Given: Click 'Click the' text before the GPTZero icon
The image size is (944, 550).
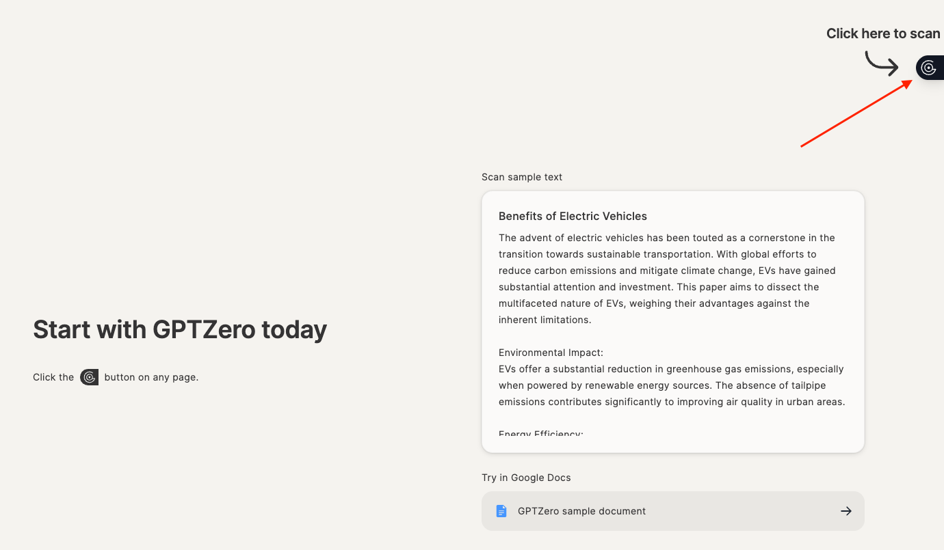Looking at the screenshot, I should point(53,377).
